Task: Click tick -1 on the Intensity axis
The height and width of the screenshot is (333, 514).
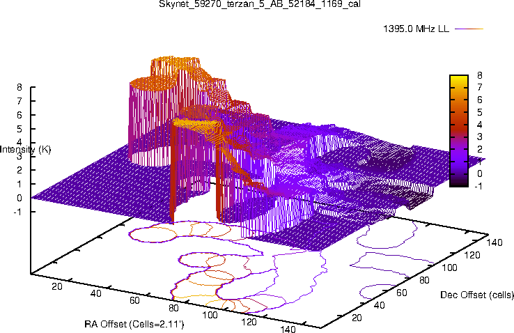Action: point(17,212)
